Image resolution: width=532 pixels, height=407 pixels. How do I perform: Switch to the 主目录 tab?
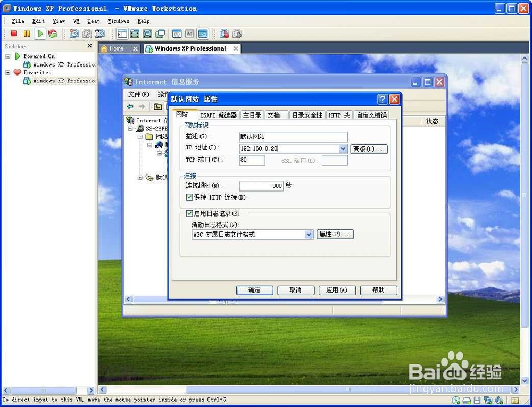coord(252,115)
